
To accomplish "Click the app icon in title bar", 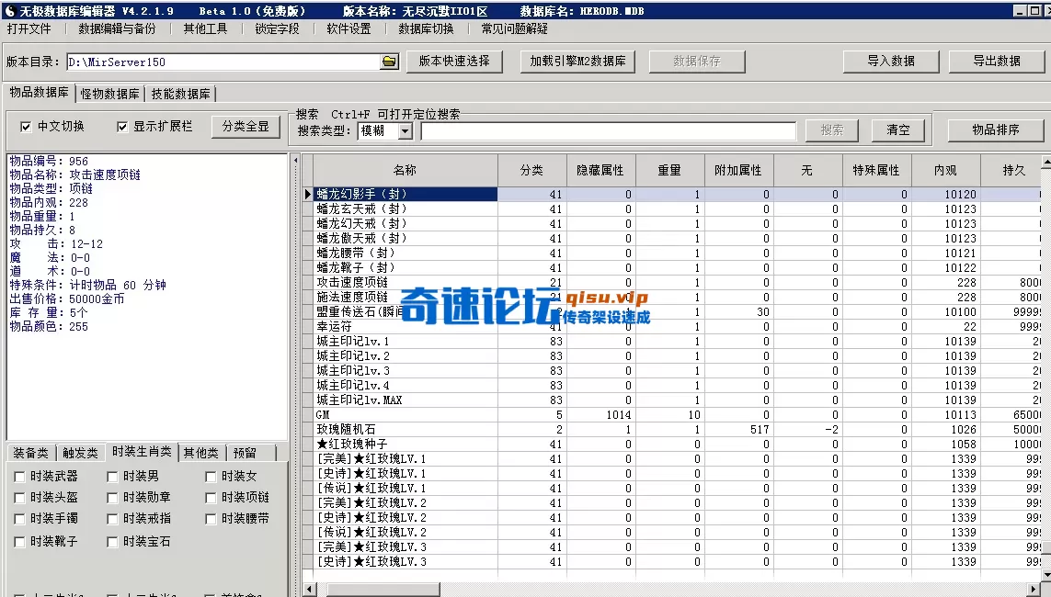I will (x=9, y=11).
